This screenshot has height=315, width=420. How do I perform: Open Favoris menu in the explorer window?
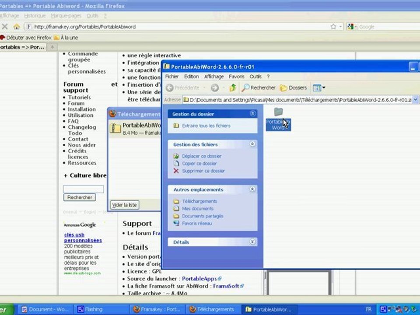tap(237, 77)
